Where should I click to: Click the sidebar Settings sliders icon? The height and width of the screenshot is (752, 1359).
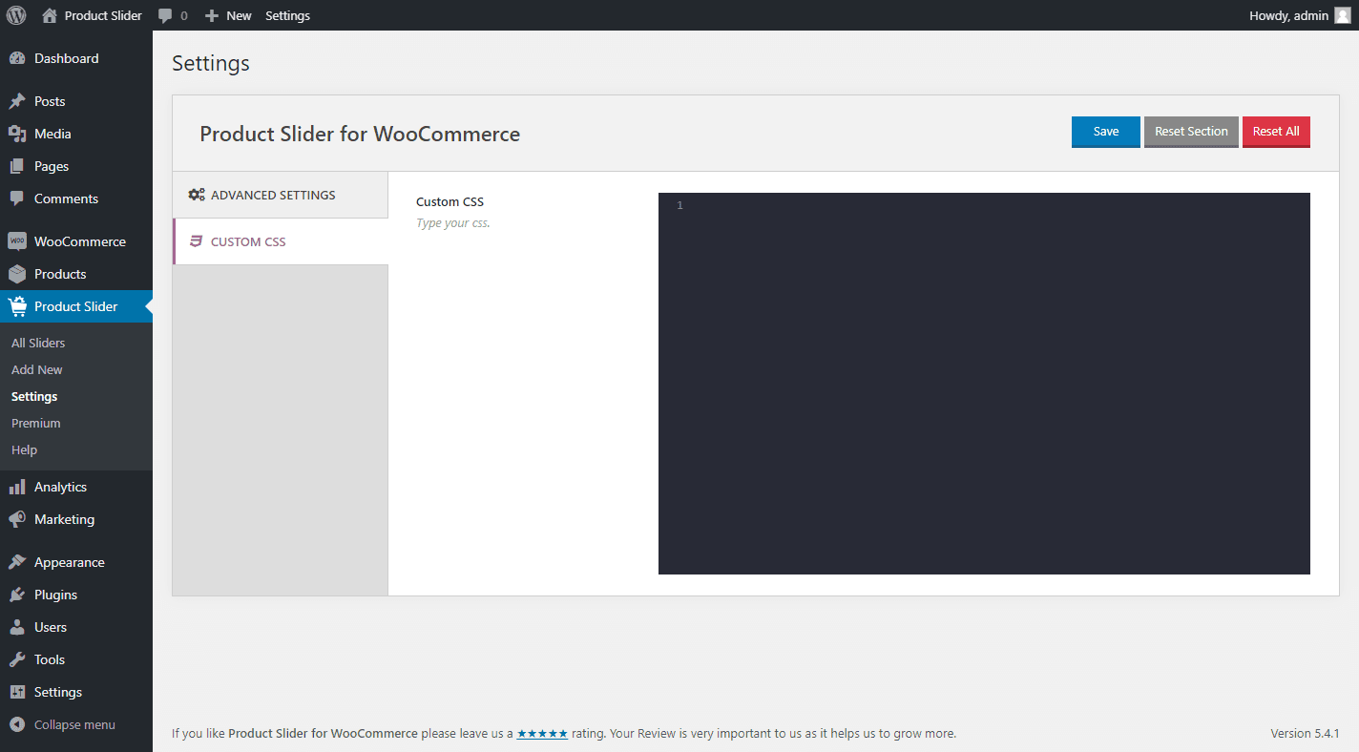pos(17,692)
